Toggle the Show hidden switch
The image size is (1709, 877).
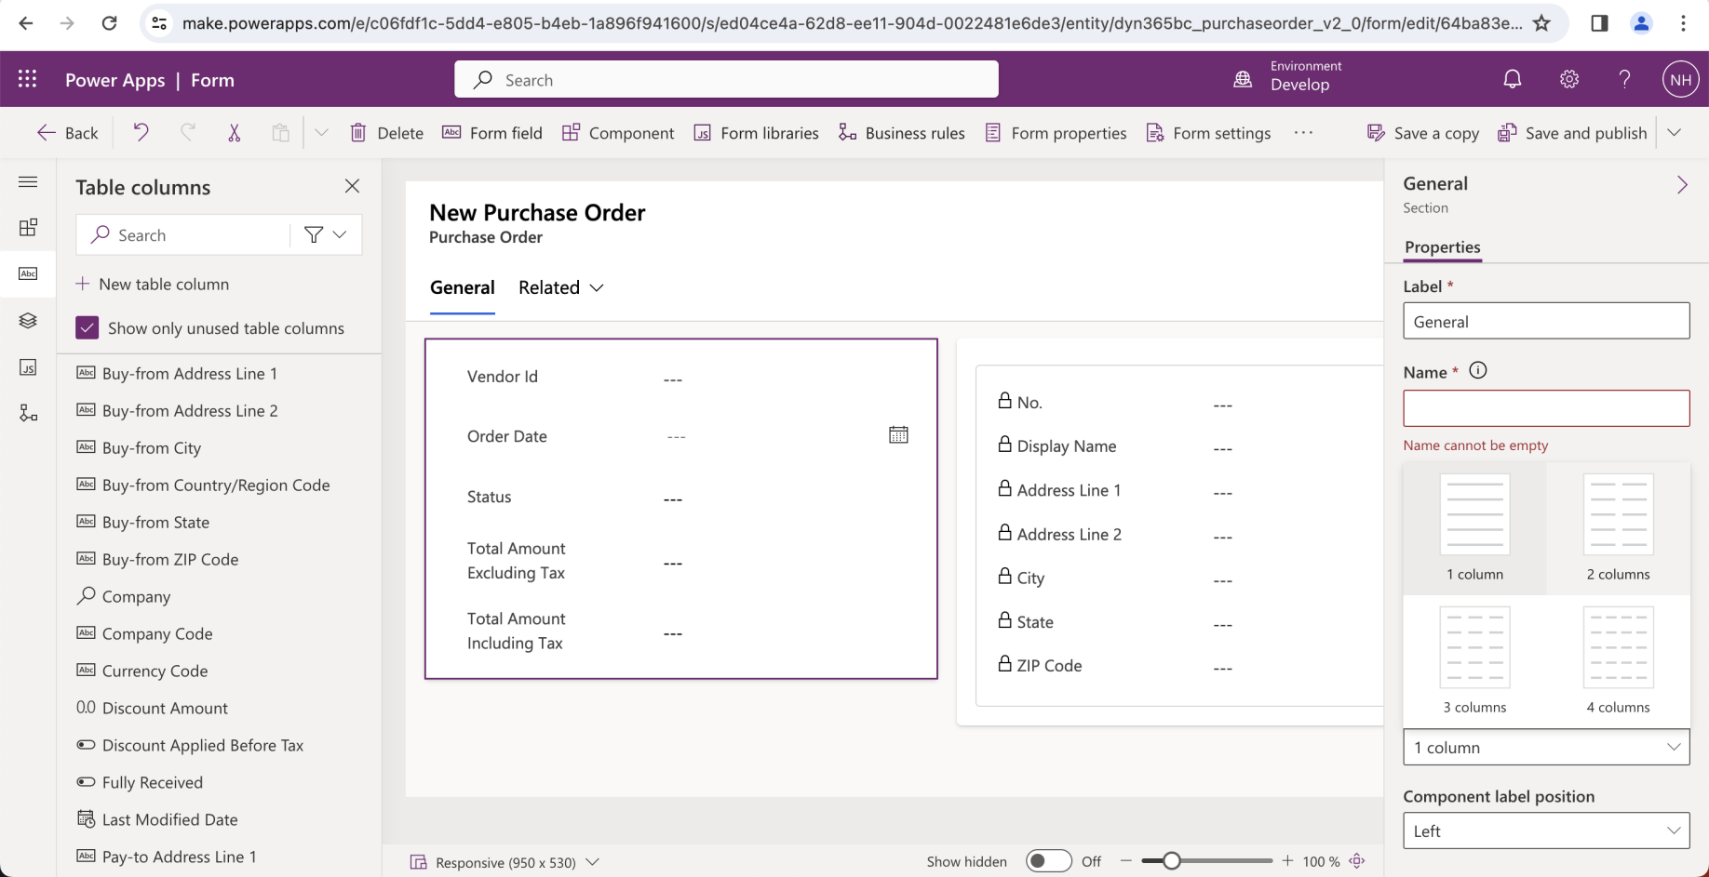pos(1048,861)
